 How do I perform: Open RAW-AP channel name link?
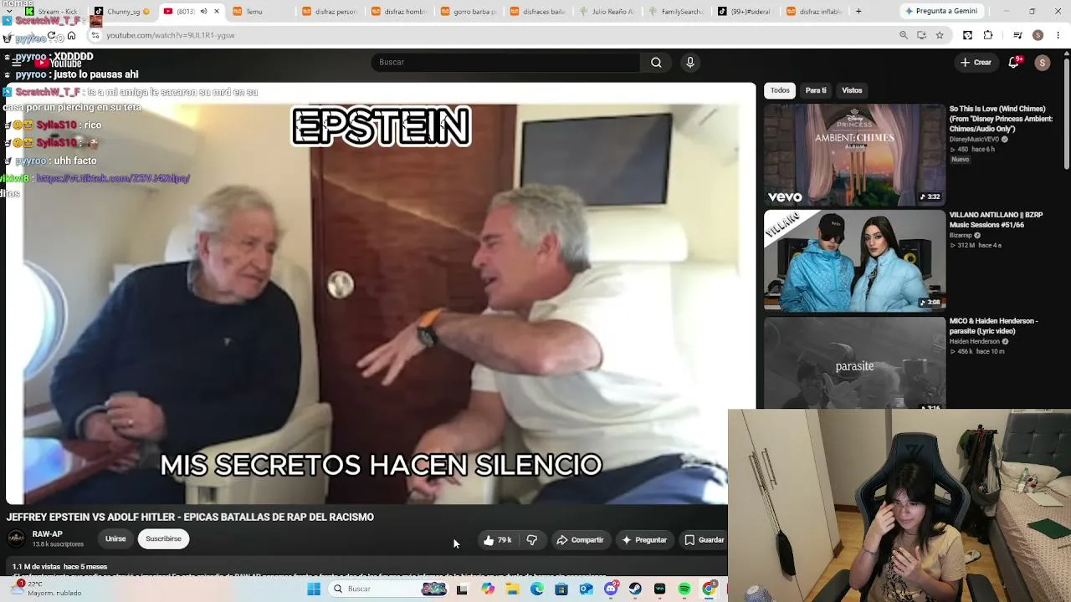[47, 534]
